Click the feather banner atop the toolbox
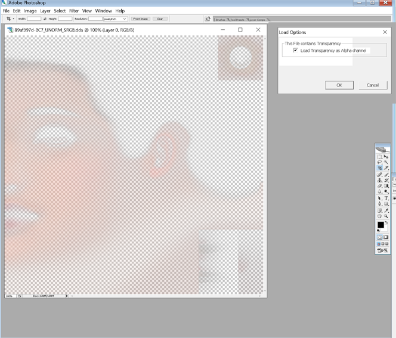This screenshot has width=396, height=338. click(383, 149)
